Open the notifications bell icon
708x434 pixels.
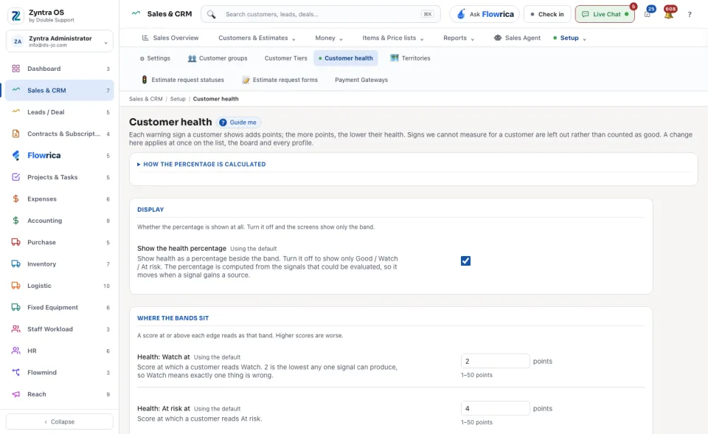[669, 13]
